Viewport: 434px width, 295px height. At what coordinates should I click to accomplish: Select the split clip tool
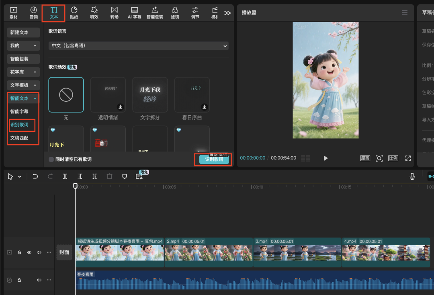(x=65, y=176)
